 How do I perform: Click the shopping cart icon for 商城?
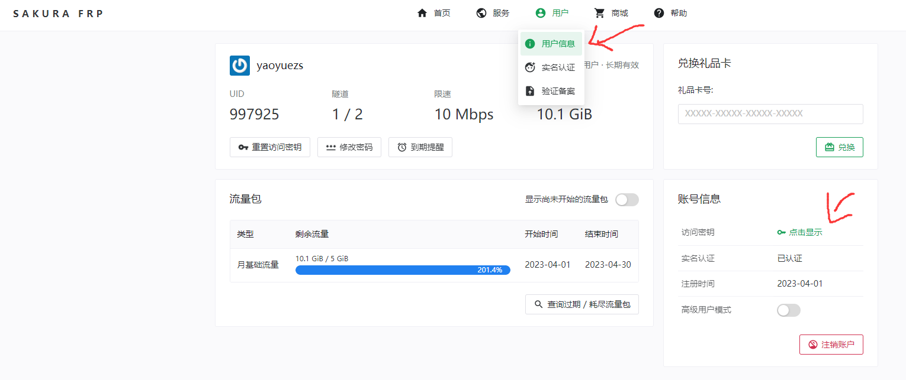[x=600, y=13]
